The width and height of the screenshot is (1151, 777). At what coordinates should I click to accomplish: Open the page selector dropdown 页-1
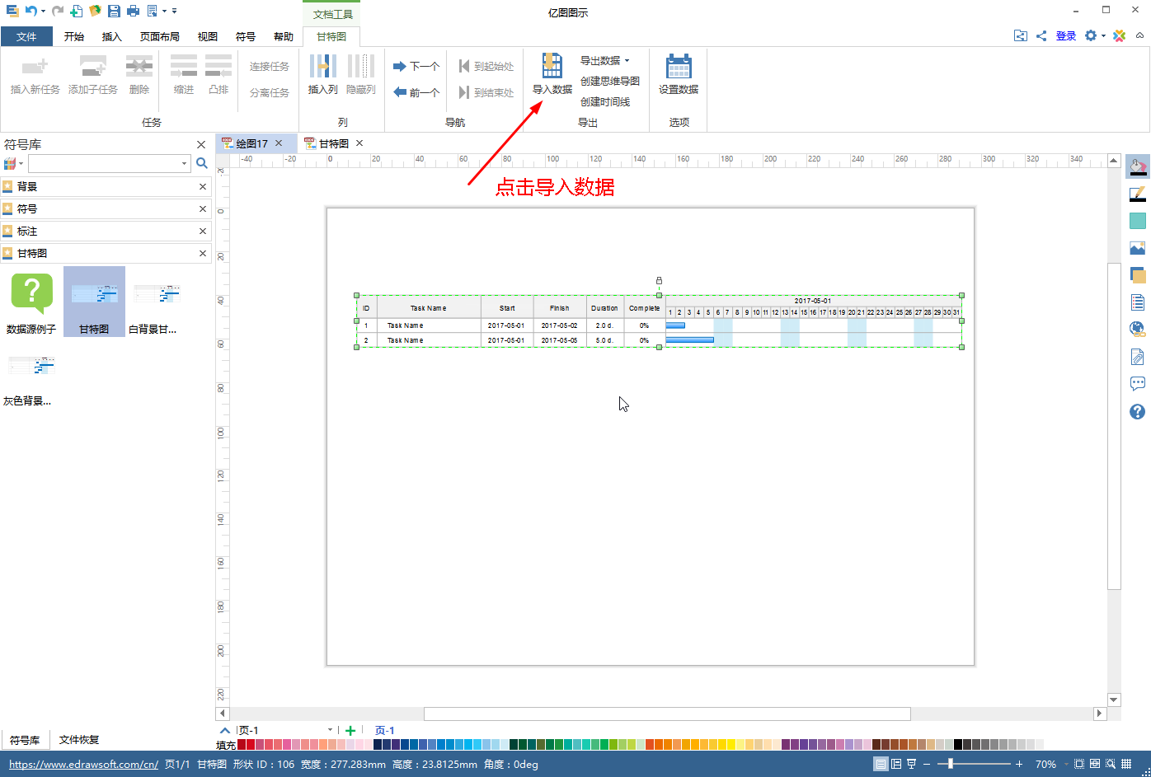[330, 730]
